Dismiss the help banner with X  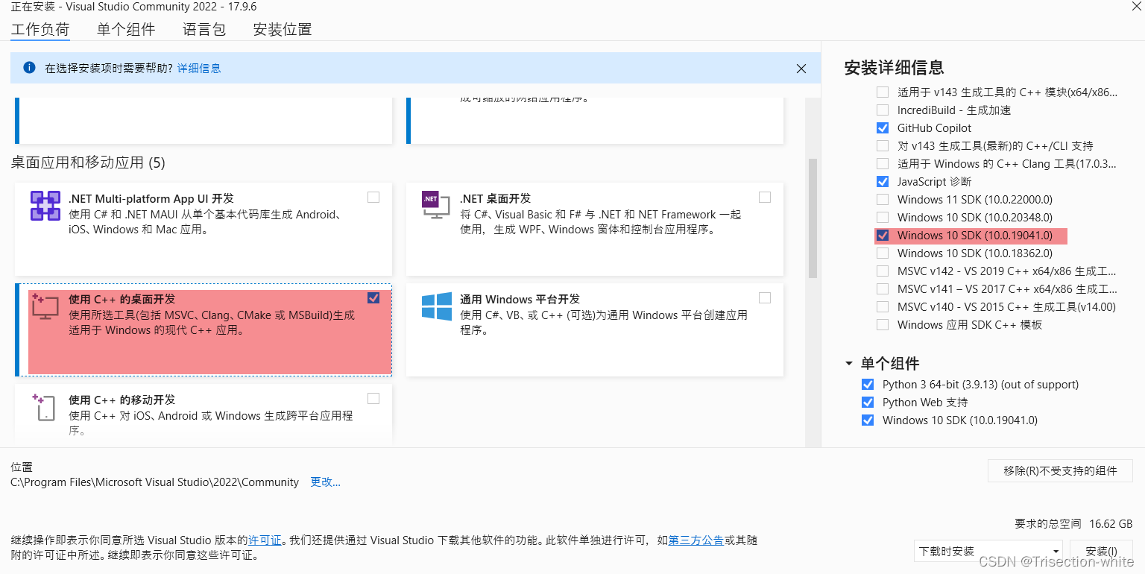tap(801, 69)
